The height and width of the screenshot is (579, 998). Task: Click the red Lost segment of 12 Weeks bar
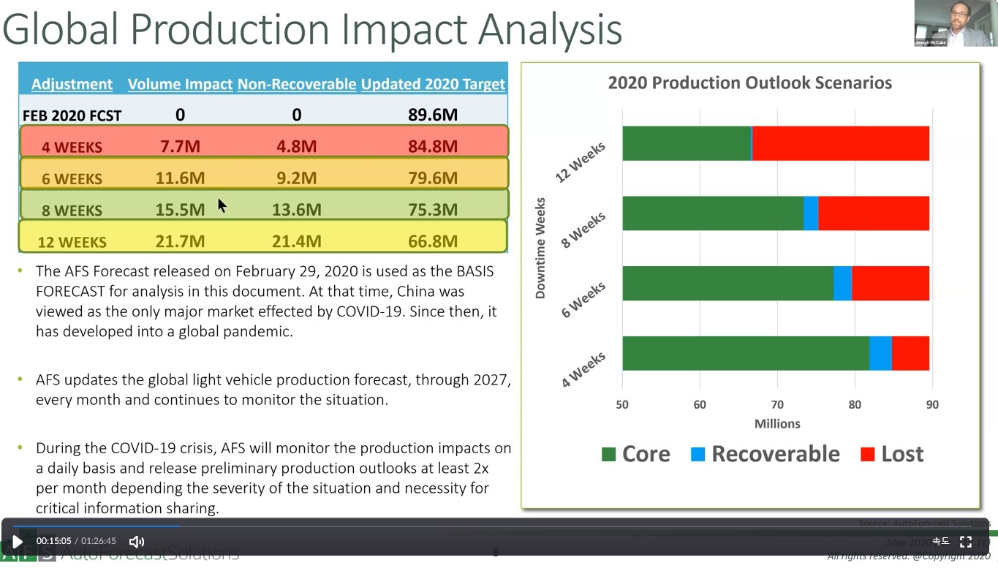click(841, 143)
